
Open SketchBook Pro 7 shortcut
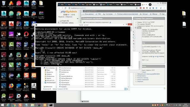(26, 56)
